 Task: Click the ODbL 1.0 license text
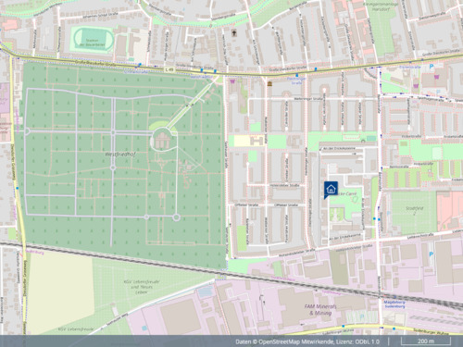(367, 341)
